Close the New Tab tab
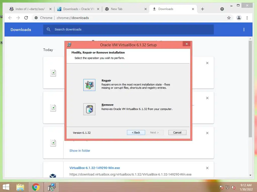 tap(146, 9)
